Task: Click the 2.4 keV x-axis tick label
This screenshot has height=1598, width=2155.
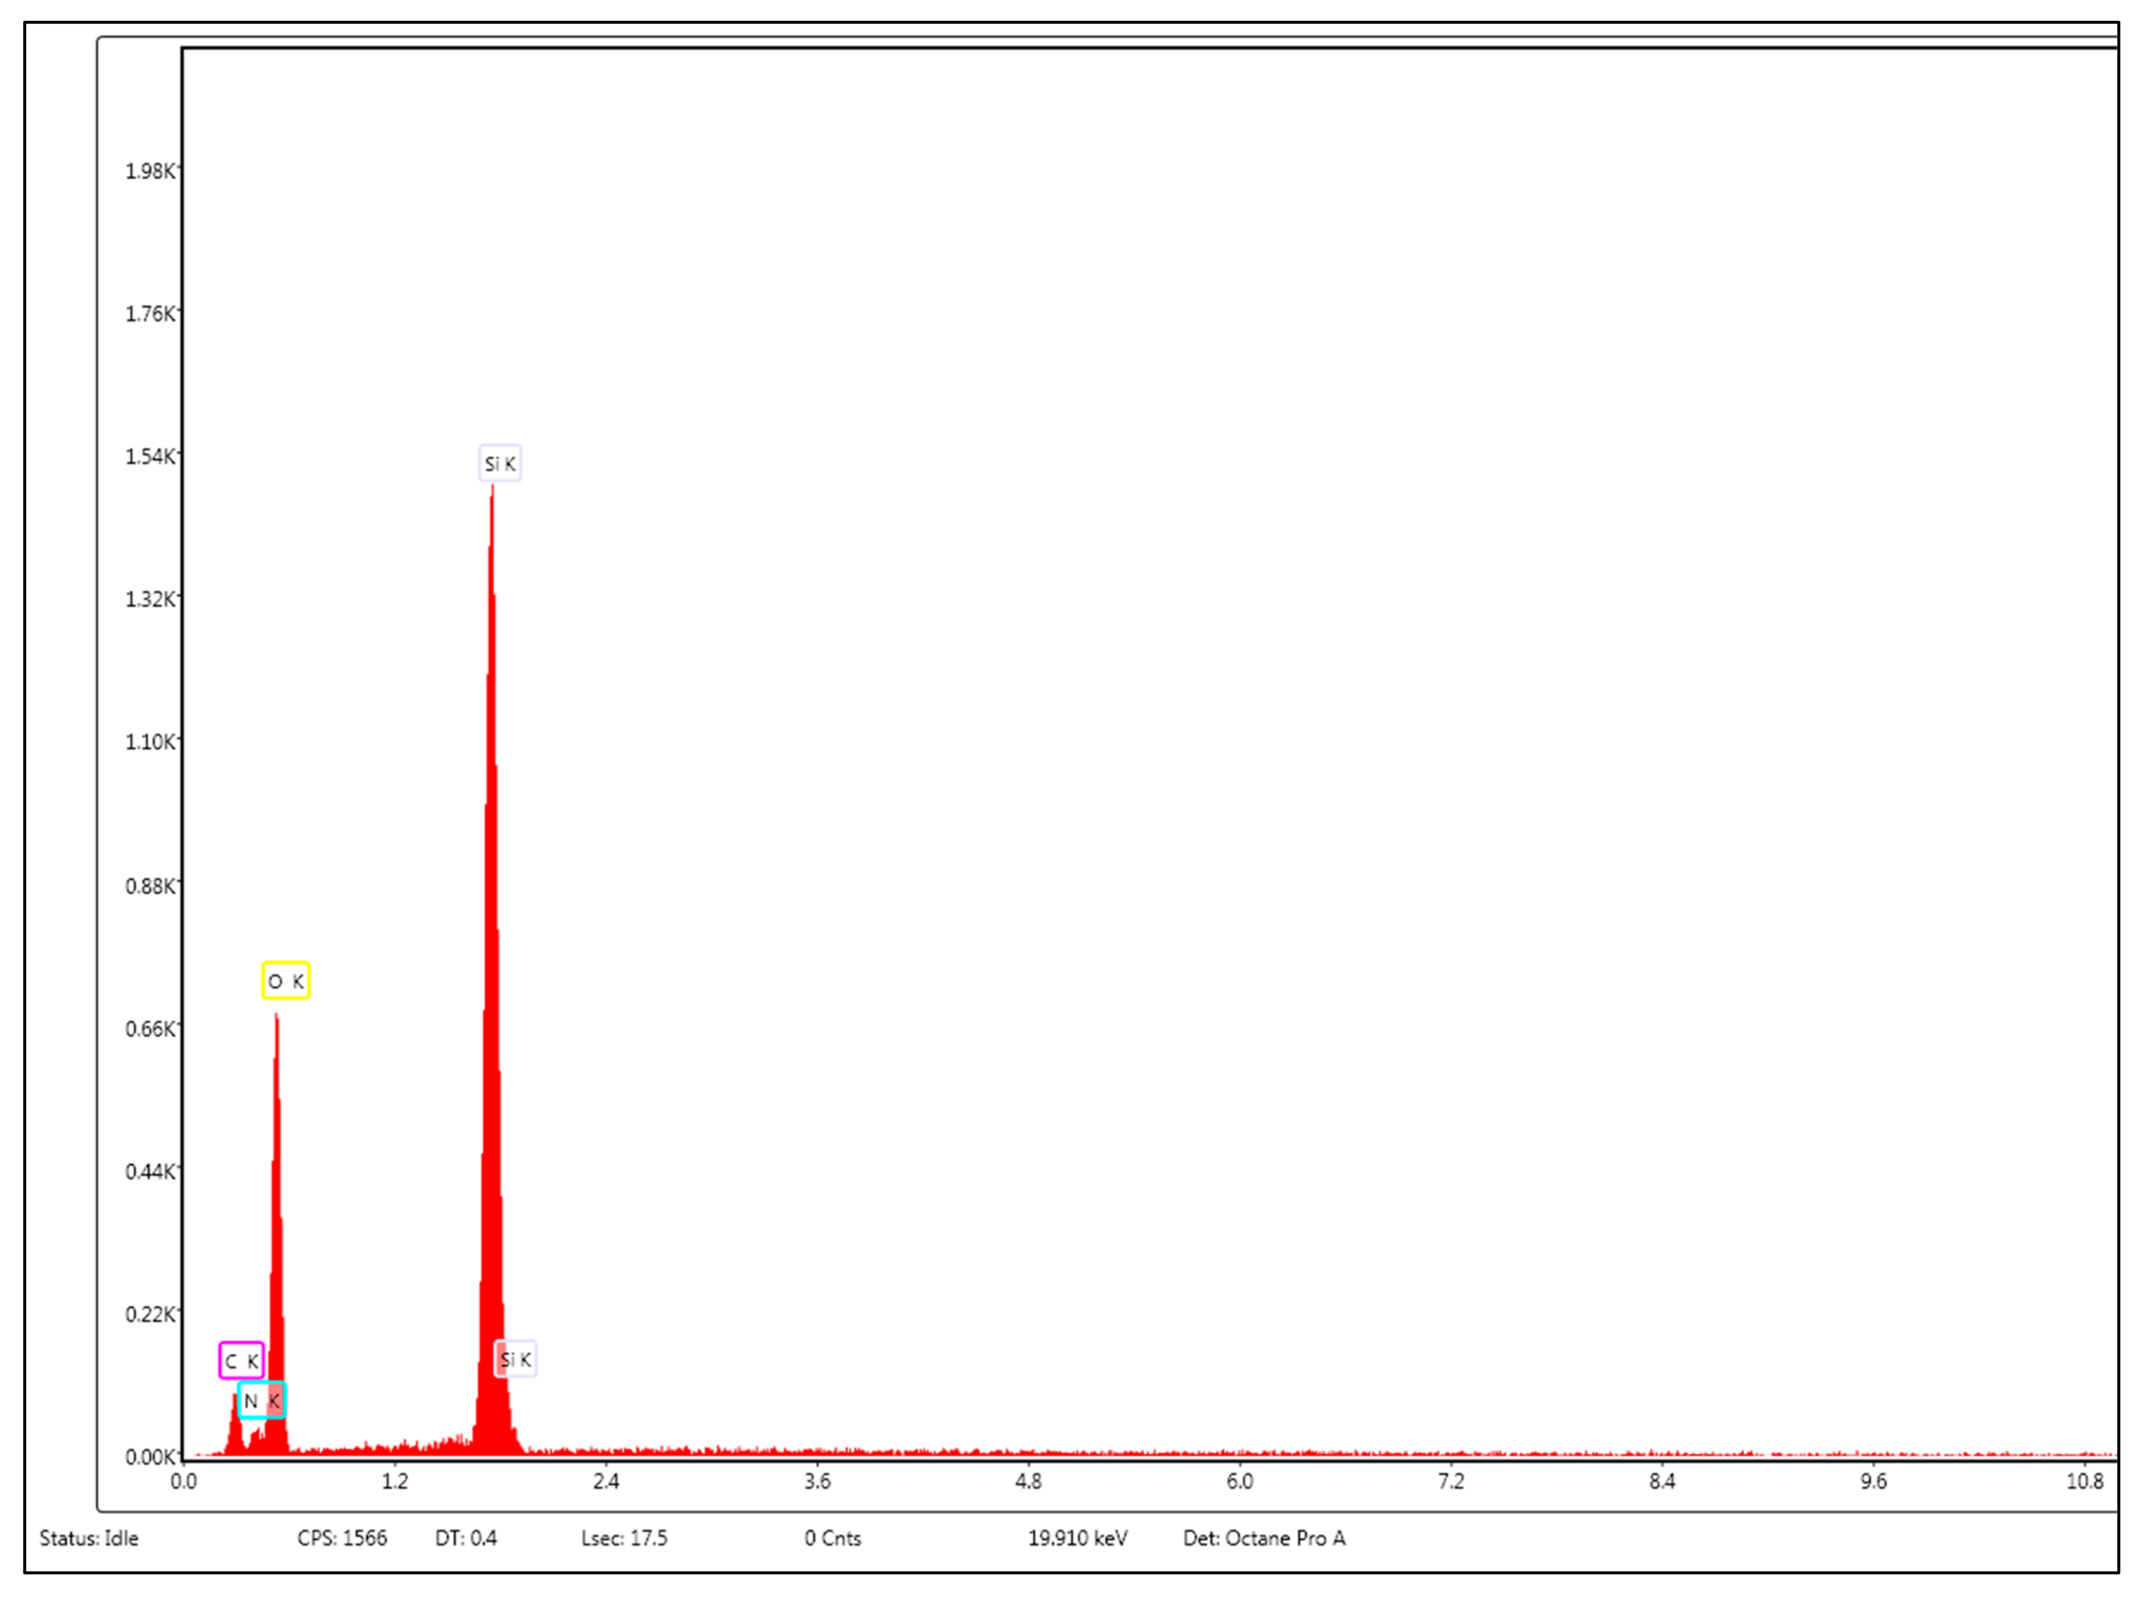Action: 606,1482
